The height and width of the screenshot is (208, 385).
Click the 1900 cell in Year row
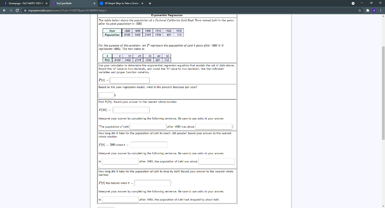click(x=147, y=31)
